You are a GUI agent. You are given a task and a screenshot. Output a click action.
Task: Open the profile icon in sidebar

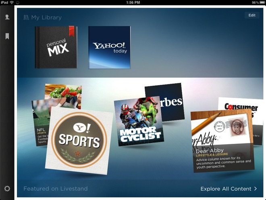pyautogui.click(x=7, y=17)
